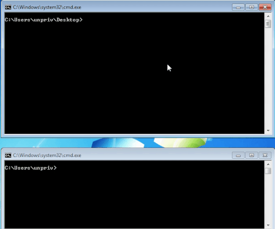Close the top cmd.exe window
The image size is (275, 229).
click(x=265, y=7)
